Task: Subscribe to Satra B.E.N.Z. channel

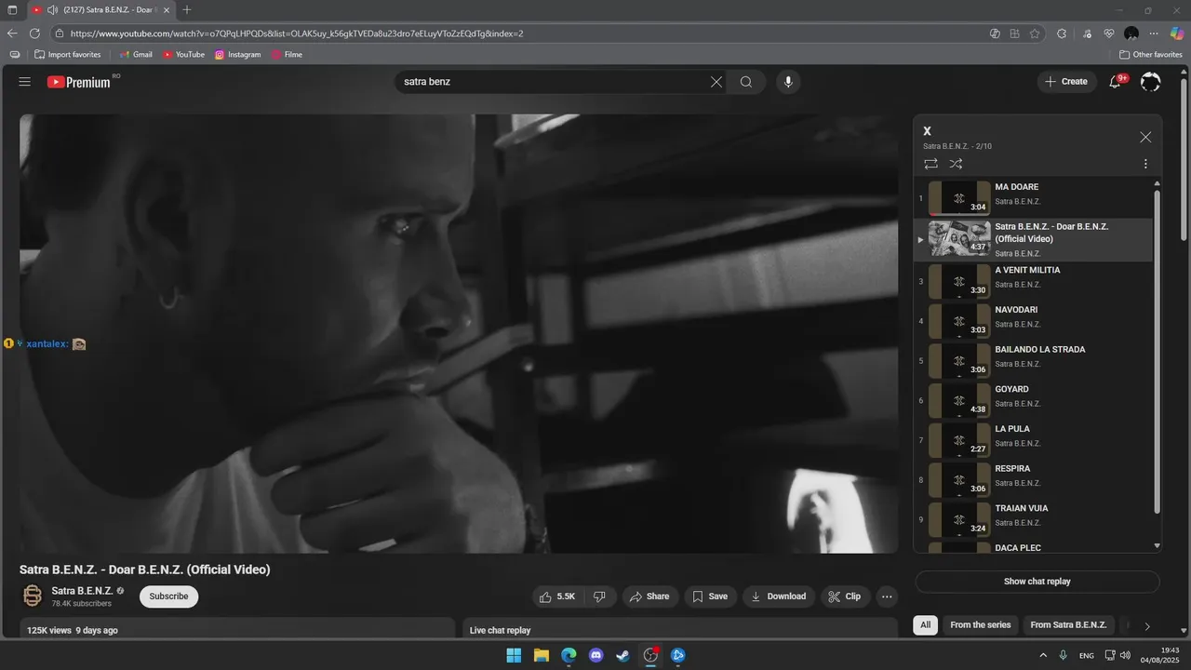Action: tap(168, 596)
